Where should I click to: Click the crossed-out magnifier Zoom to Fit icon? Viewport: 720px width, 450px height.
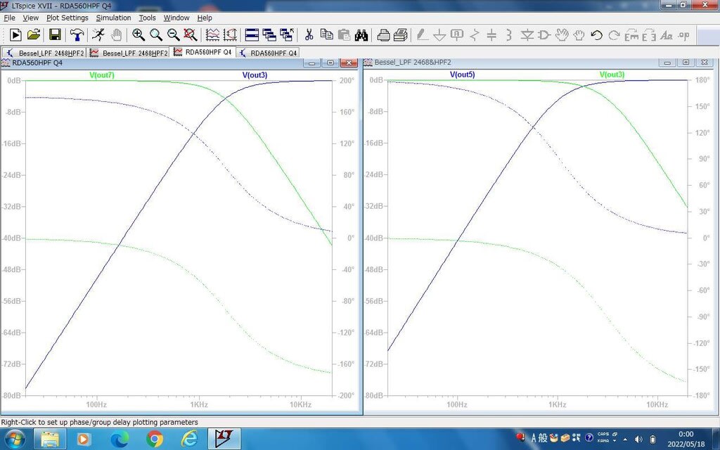click(x=190, y=35)
